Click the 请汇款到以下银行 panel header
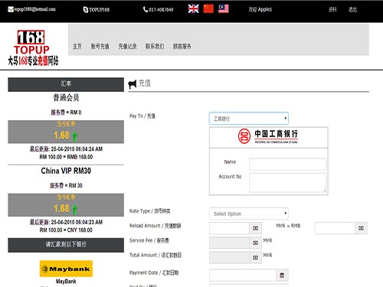Screen dimensions: 383x287 pos(66,245)
